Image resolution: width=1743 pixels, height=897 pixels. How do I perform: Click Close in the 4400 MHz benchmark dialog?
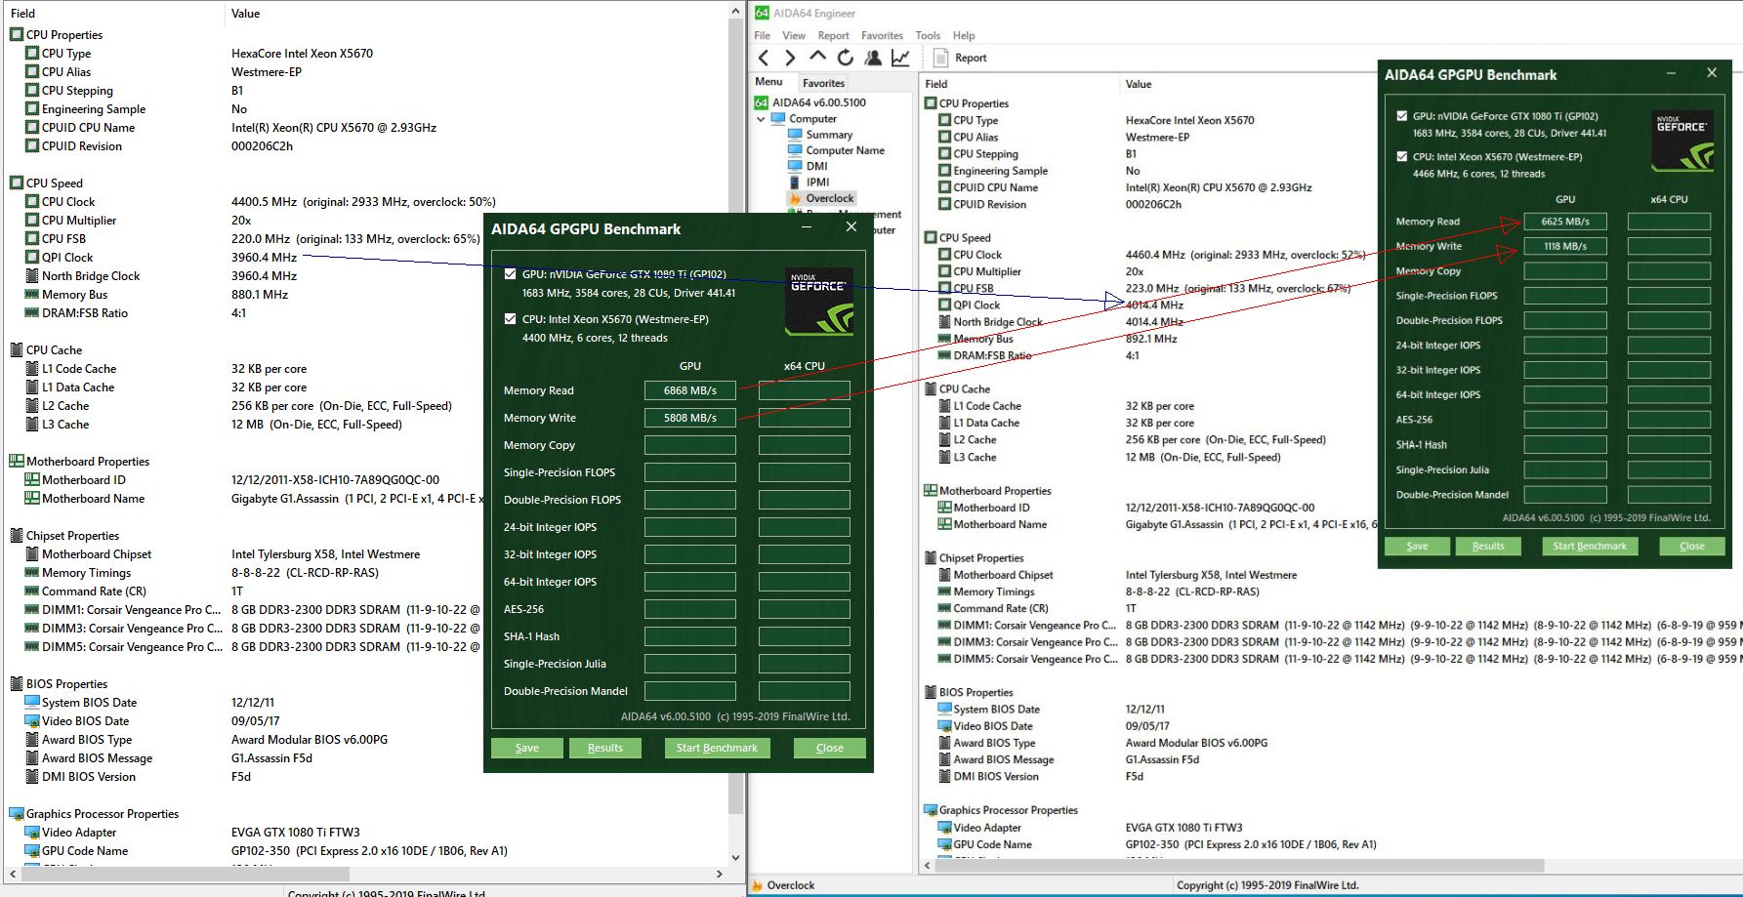click(830, 748)
